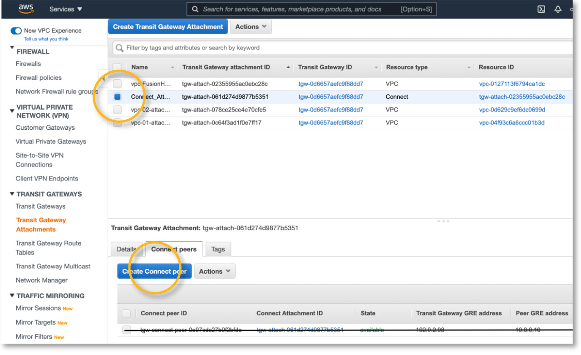Open the Tell us what you think link

pos(46,39)
